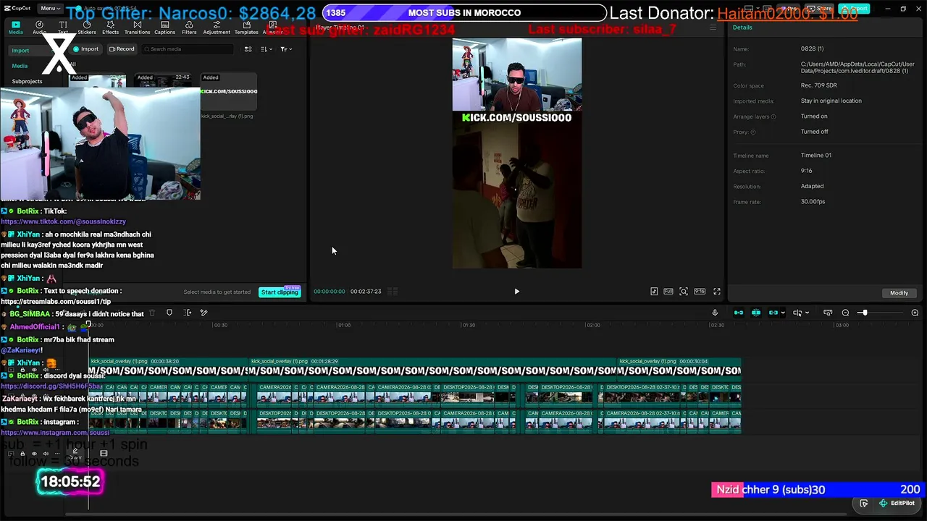The height and width of the screenshot is (521, 927).
Task: Click the Export button
Action: coord(855,9)
